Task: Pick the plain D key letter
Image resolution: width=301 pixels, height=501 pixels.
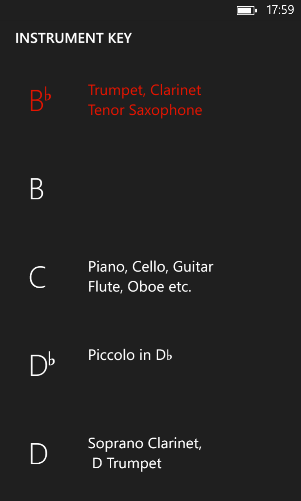Action: click(38, 454)
